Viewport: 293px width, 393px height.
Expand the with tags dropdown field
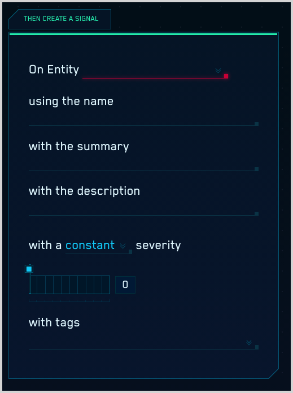coord(143,342)
